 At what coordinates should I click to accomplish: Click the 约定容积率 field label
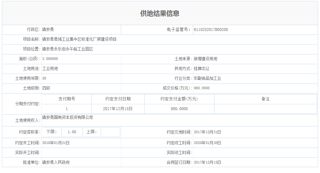[x=30, y=132]
